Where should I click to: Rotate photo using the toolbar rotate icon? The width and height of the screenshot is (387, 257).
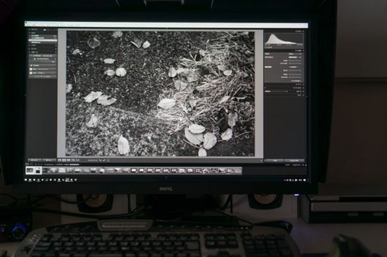pos(101,160)
